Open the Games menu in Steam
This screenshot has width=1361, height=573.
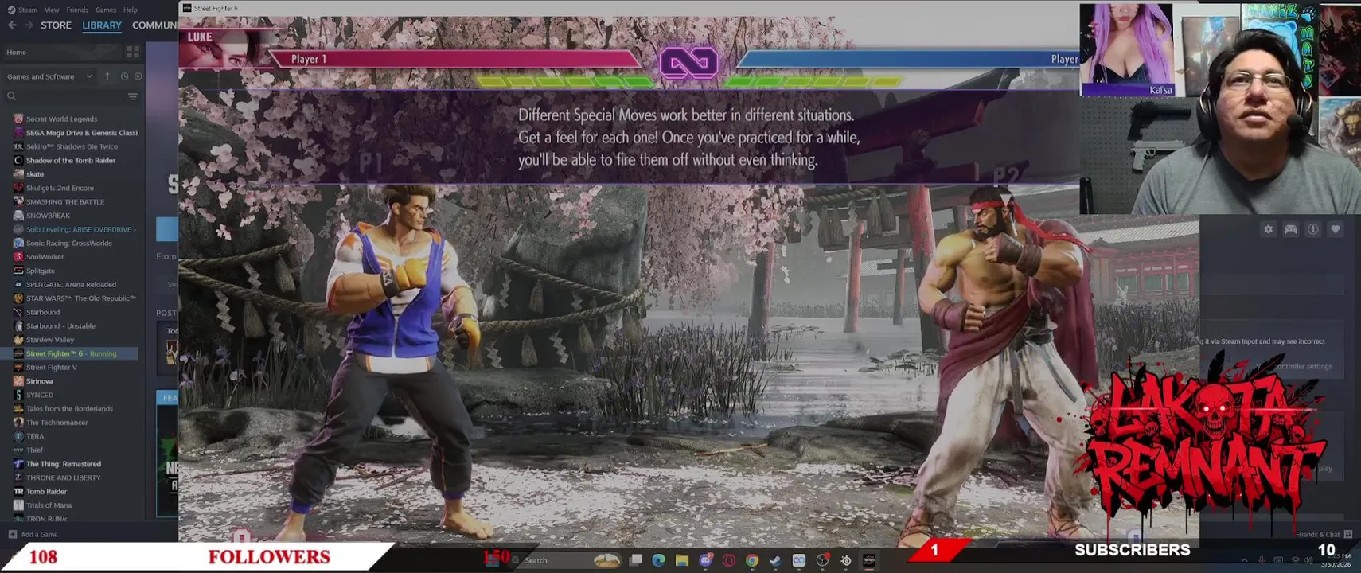(x=106, y=10)
